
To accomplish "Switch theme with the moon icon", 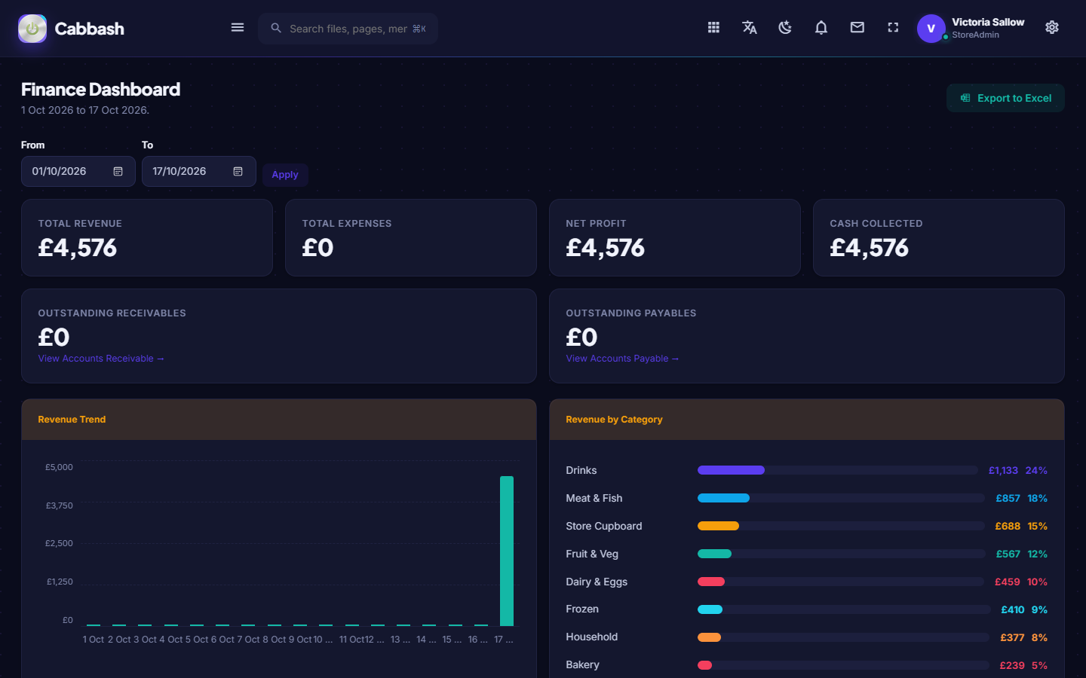I will [x=785, y=28].
